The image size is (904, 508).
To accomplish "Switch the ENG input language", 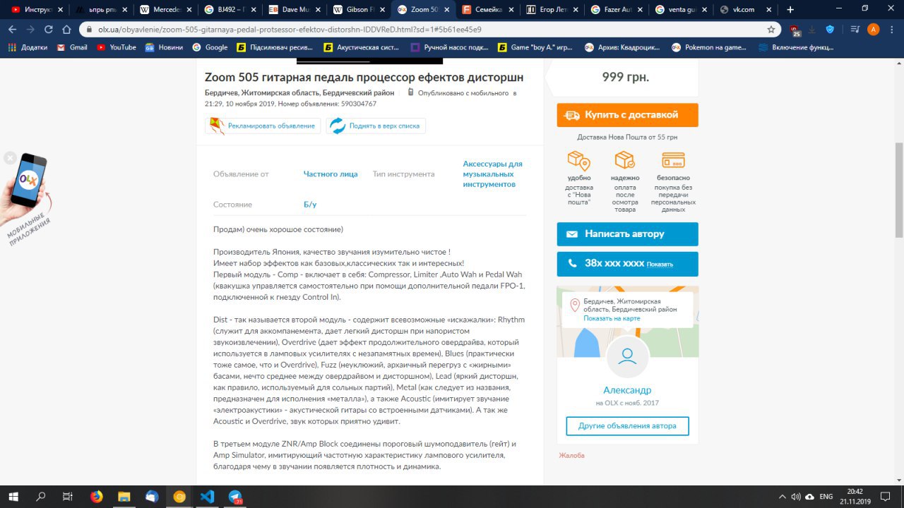I will (x=826, y=497).
